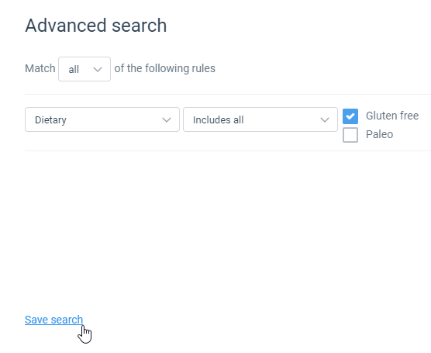Click the chevron icon in "Includes all" box
This screenshot has height=353, width=431.
(325, 120)
